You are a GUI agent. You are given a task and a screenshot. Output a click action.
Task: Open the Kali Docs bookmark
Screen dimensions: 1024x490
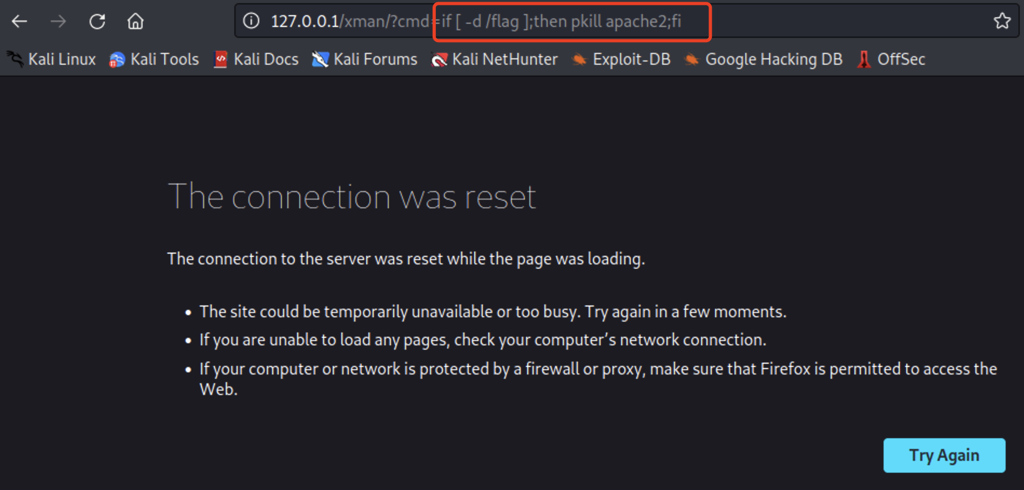click(x=257, y=59)
